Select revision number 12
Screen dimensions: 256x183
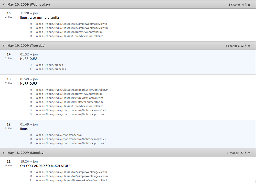[x=9, y=124]
